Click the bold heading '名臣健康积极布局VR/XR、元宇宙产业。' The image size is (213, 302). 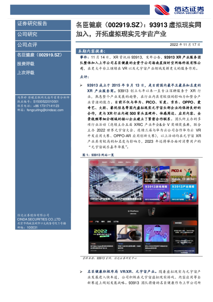(122, 272)
